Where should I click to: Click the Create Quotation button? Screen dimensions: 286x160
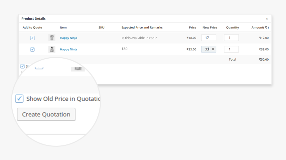point(46,114)
